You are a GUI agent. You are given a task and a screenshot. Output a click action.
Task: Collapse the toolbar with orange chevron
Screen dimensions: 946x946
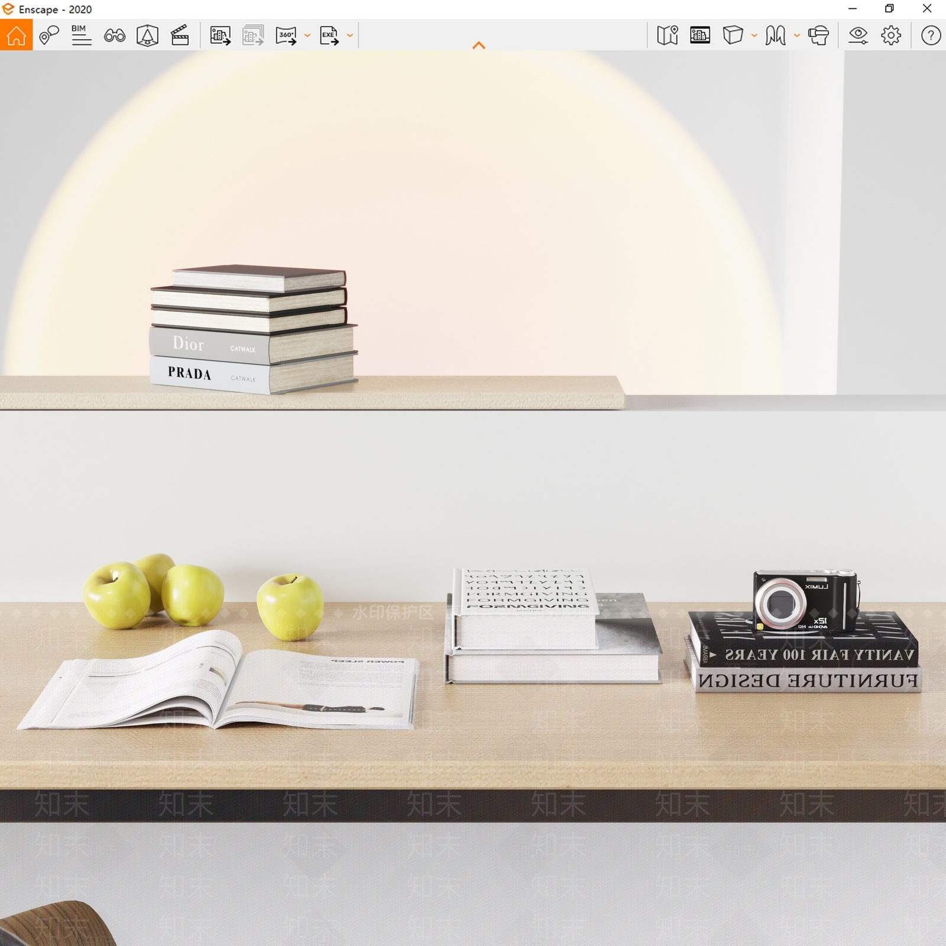click(x=479, y=46)
